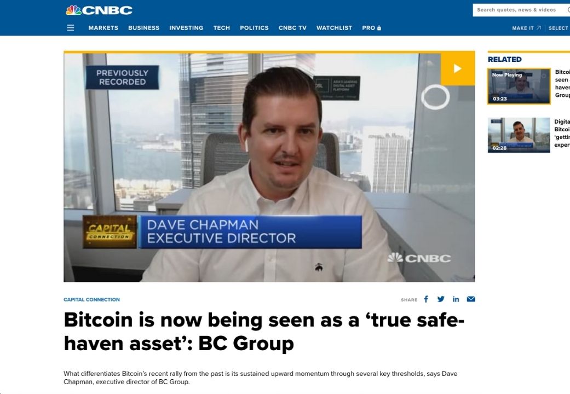Open the 02:28 related video thumbnail
570x394 pixels.
(x=519, y=135)
